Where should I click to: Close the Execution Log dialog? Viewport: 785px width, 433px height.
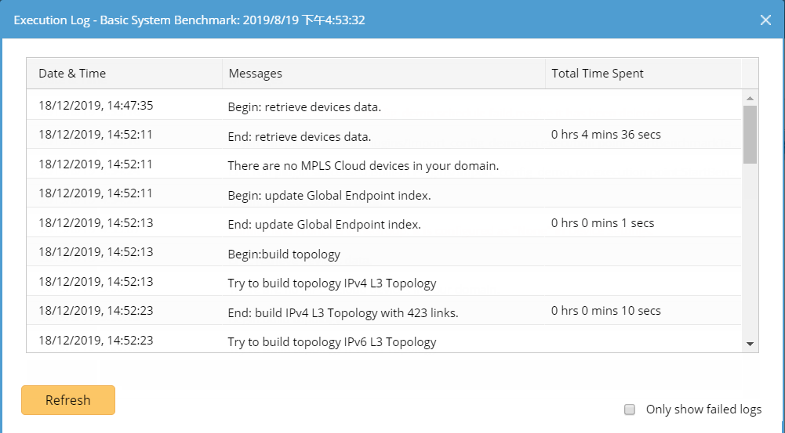765,20
